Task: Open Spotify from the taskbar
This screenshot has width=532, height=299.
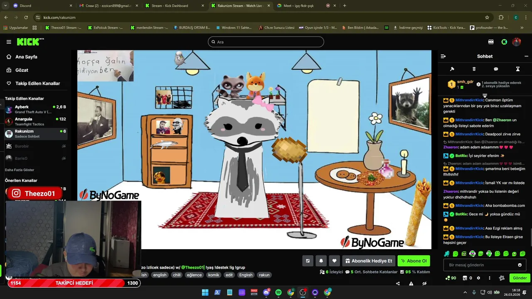Action: [278, 292]
